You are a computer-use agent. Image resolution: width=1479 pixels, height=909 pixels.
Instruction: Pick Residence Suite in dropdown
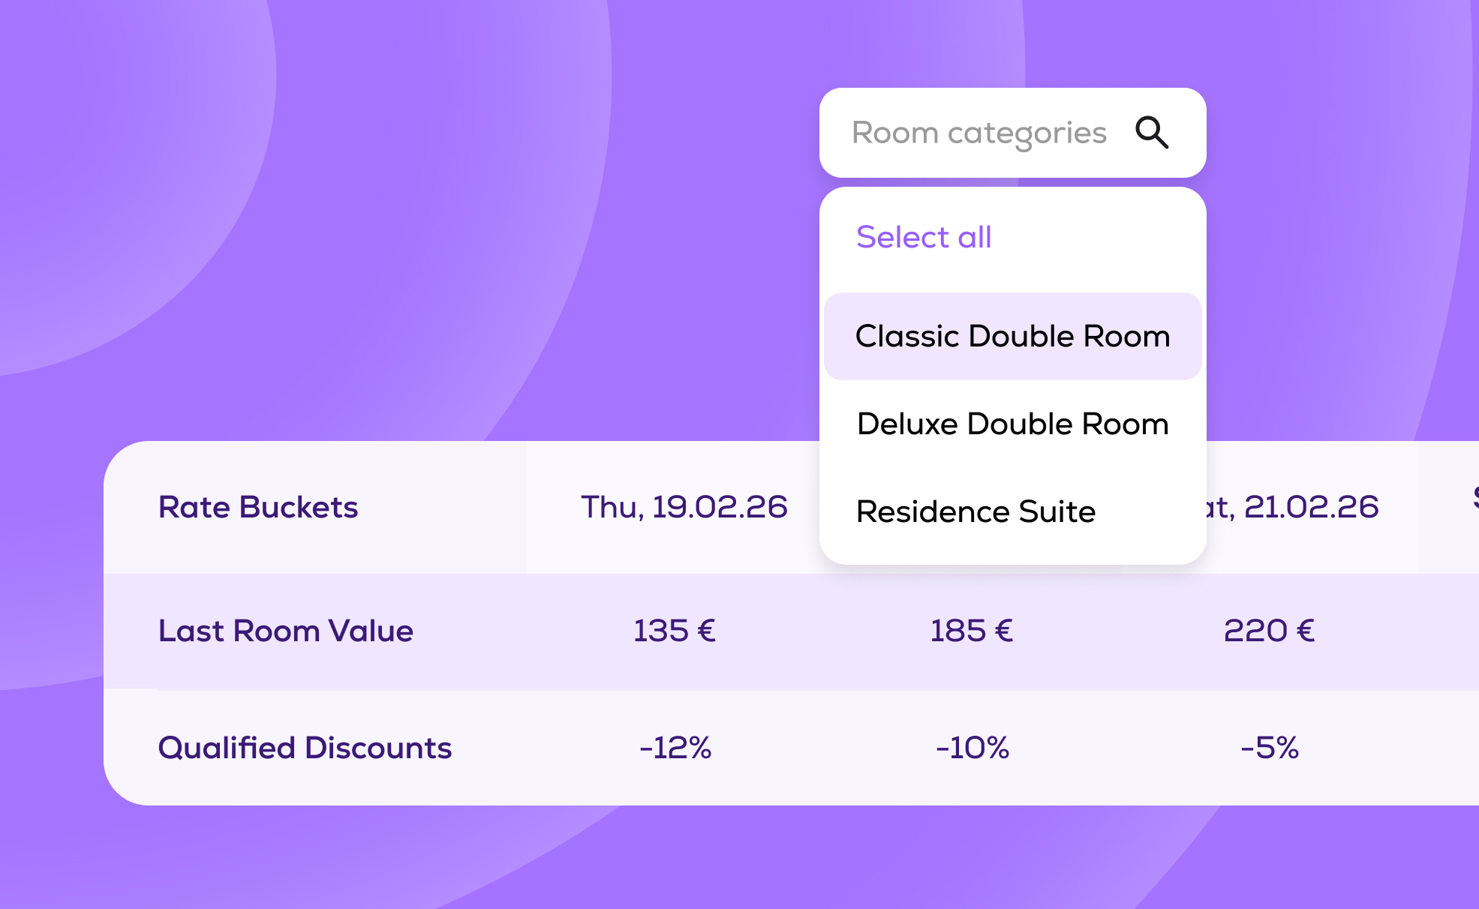pos(975,511)
